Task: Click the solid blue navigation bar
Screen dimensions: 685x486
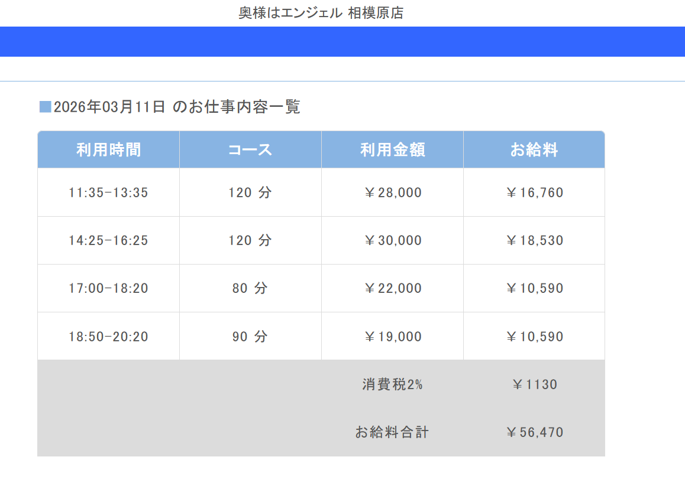Action: coord(342,41)
